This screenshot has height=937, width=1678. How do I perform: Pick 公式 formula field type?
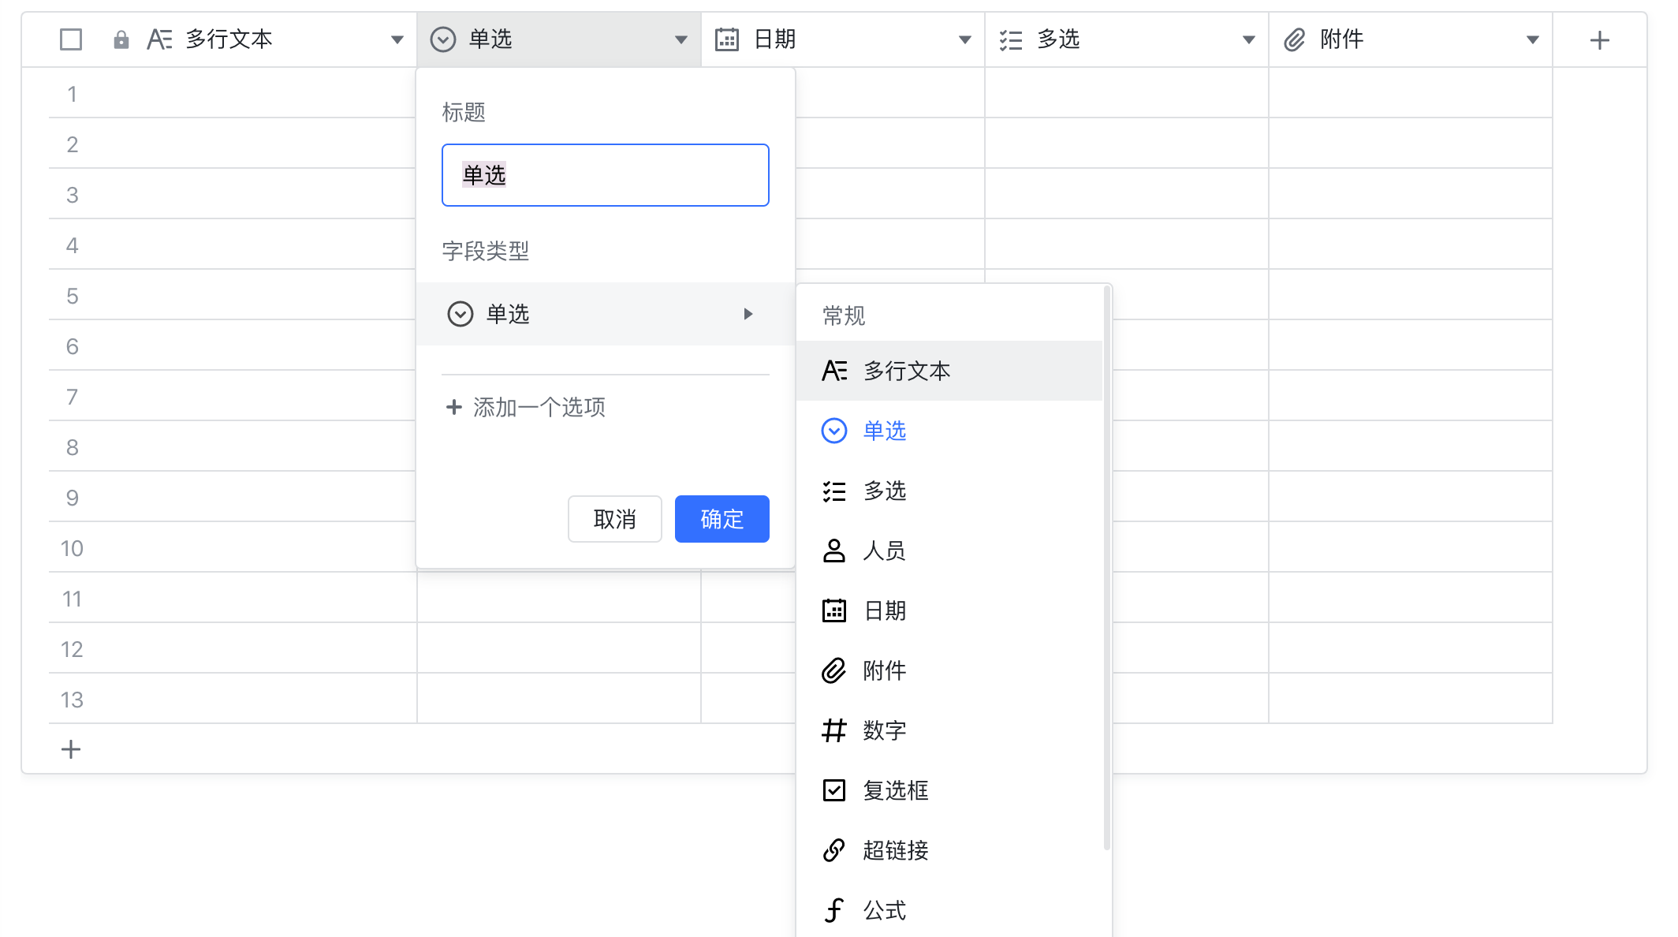(x=883, y=910)
